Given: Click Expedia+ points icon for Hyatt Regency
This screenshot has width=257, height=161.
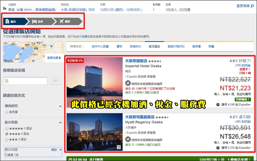Looking at the screenshot, I should coord(218,148).
